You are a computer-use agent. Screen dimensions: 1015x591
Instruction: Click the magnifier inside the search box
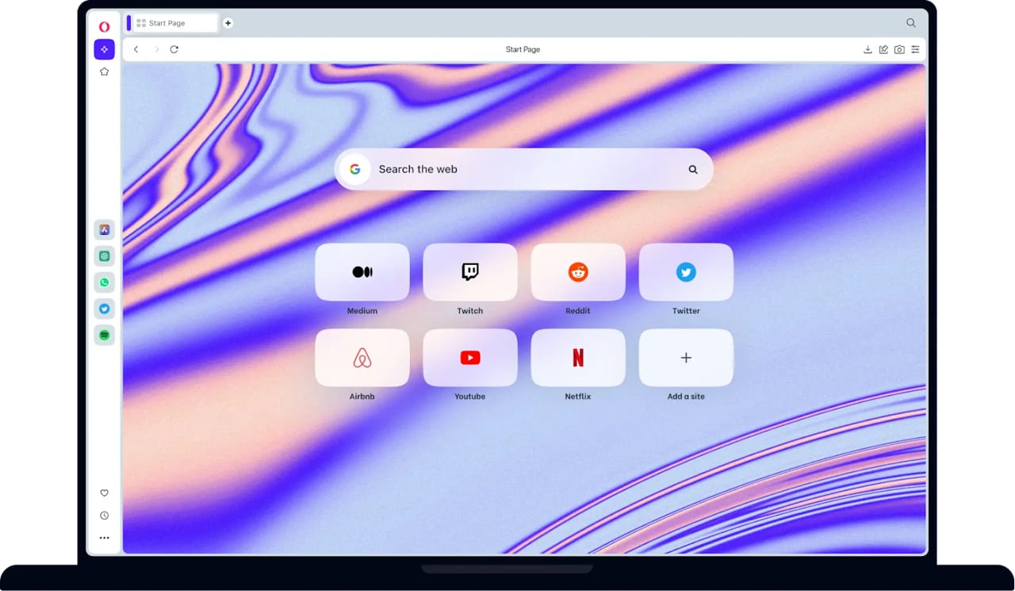693,169
